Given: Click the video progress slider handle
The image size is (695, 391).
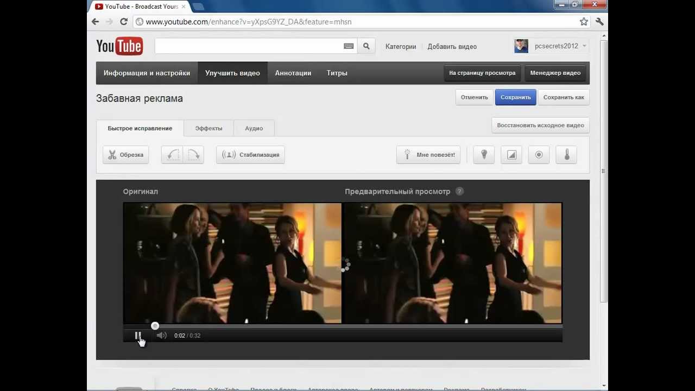Looking at the screenshot, I should point(155,326).
